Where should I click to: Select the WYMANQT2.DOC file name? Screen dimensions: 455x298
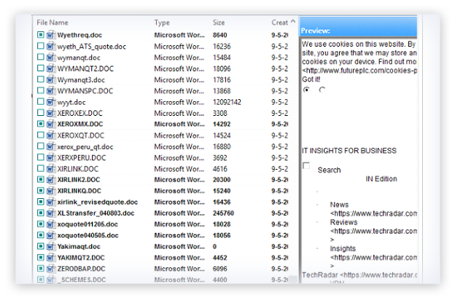(85, 68)
